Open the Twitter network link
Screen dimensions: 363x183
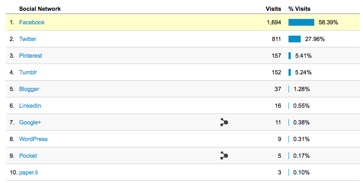28,39
